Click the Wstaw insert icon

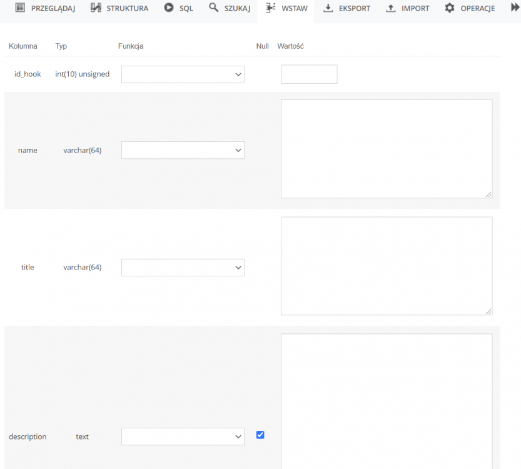tap(270, 8)
